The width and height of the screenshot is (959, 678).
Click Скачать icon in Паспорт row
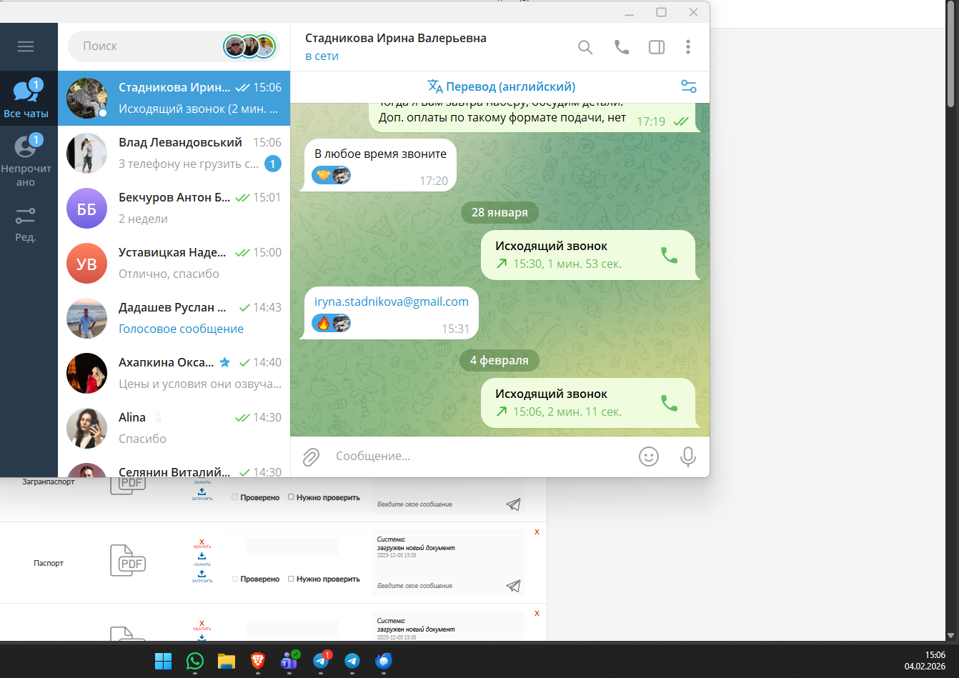[x=202, y=559]
